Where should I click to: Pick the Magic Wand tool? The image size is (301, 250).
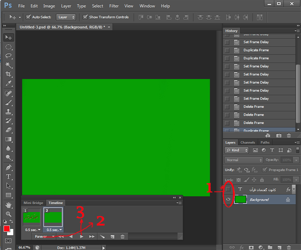pos(8,65)
